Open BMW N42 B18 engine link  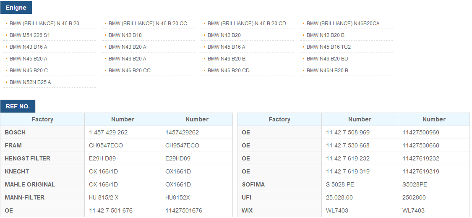click(x=125, y=35)
